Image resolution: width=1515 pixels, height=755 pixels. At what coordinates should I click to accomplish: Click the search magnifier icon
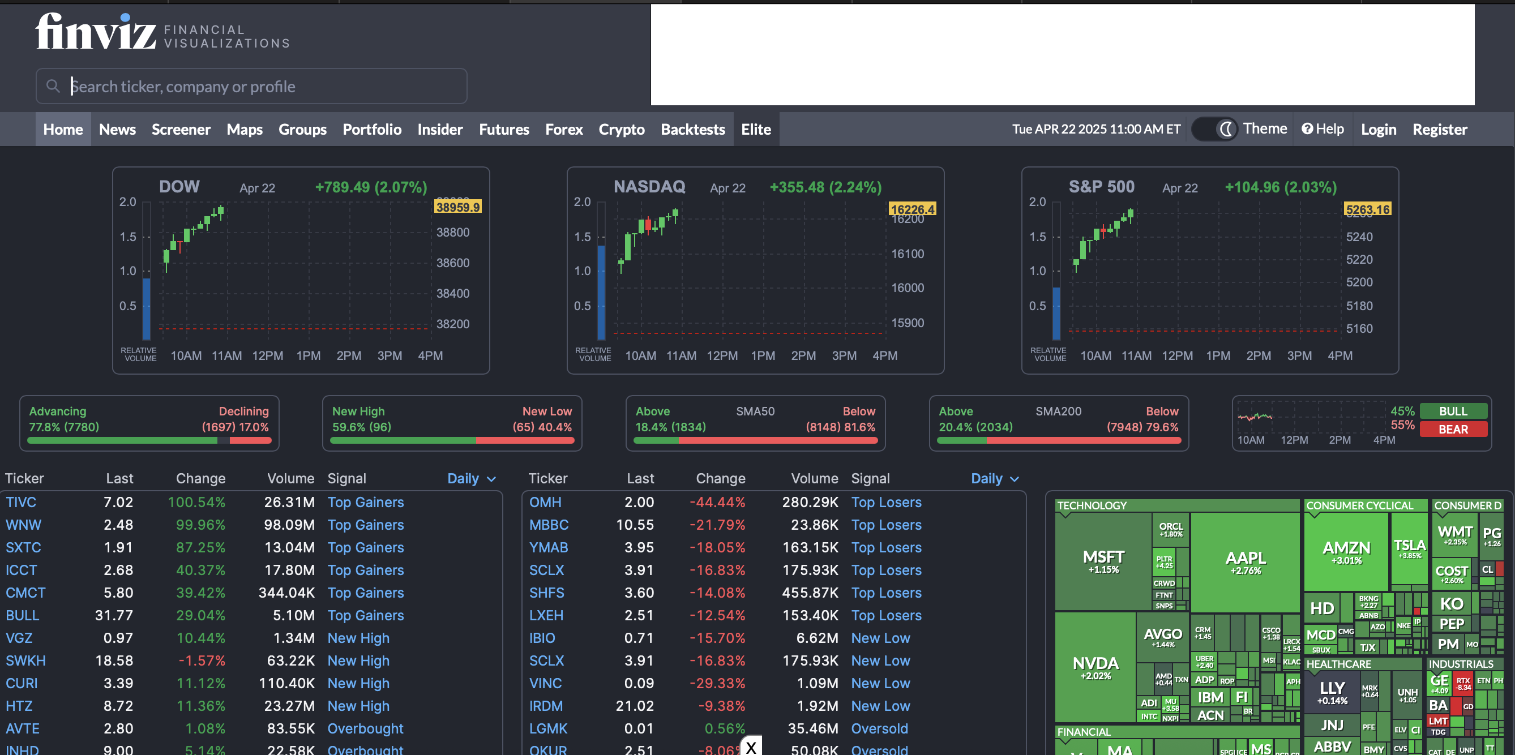[53, 87]
